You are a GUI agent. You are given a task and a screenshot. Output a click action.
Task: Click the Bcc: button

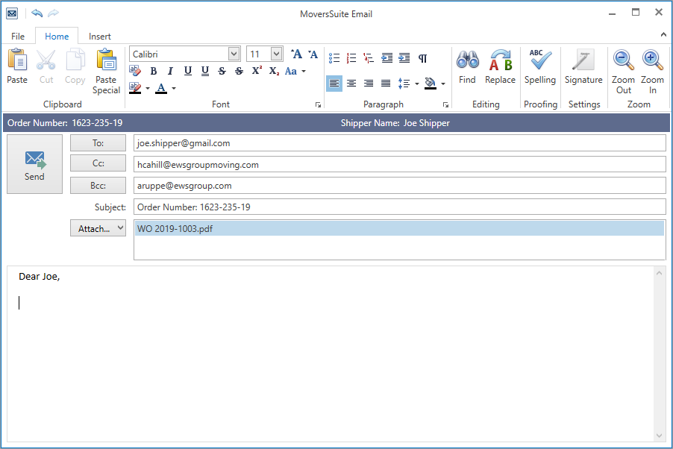click(x=98, y=185)
